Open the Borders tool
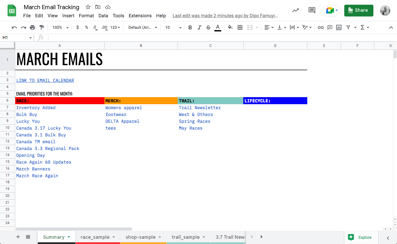 click(x=240, y=27)
